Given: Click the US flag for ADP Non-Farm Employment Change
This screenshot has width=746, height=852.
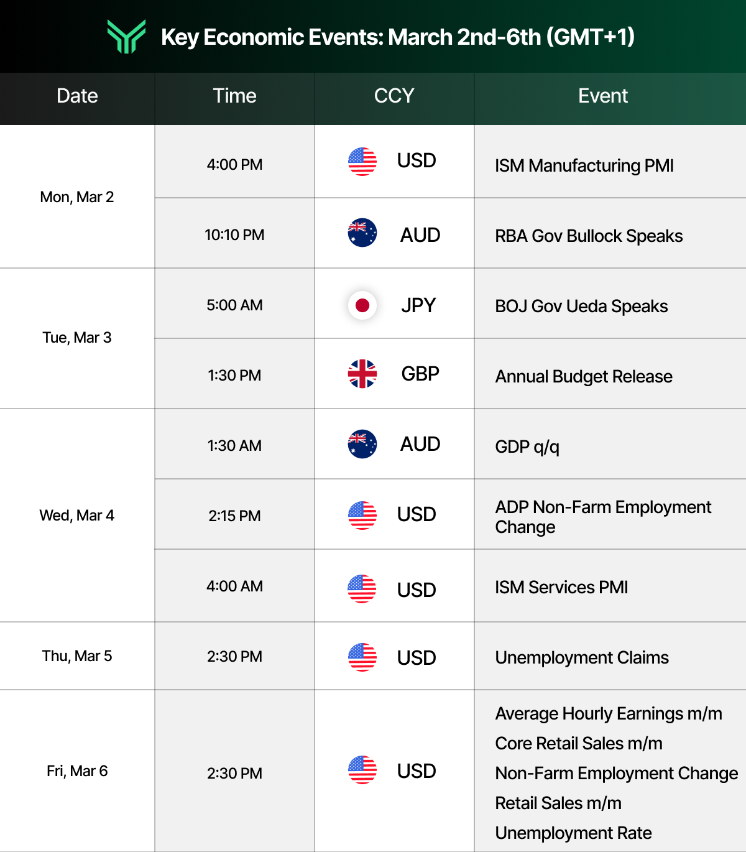Looking at the screenshot, I should click(x=362, y=514).
